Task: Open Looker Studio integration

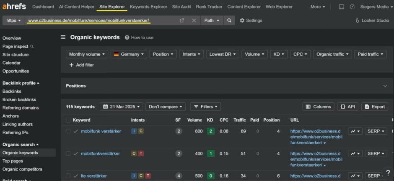Action: click(372, 20)
